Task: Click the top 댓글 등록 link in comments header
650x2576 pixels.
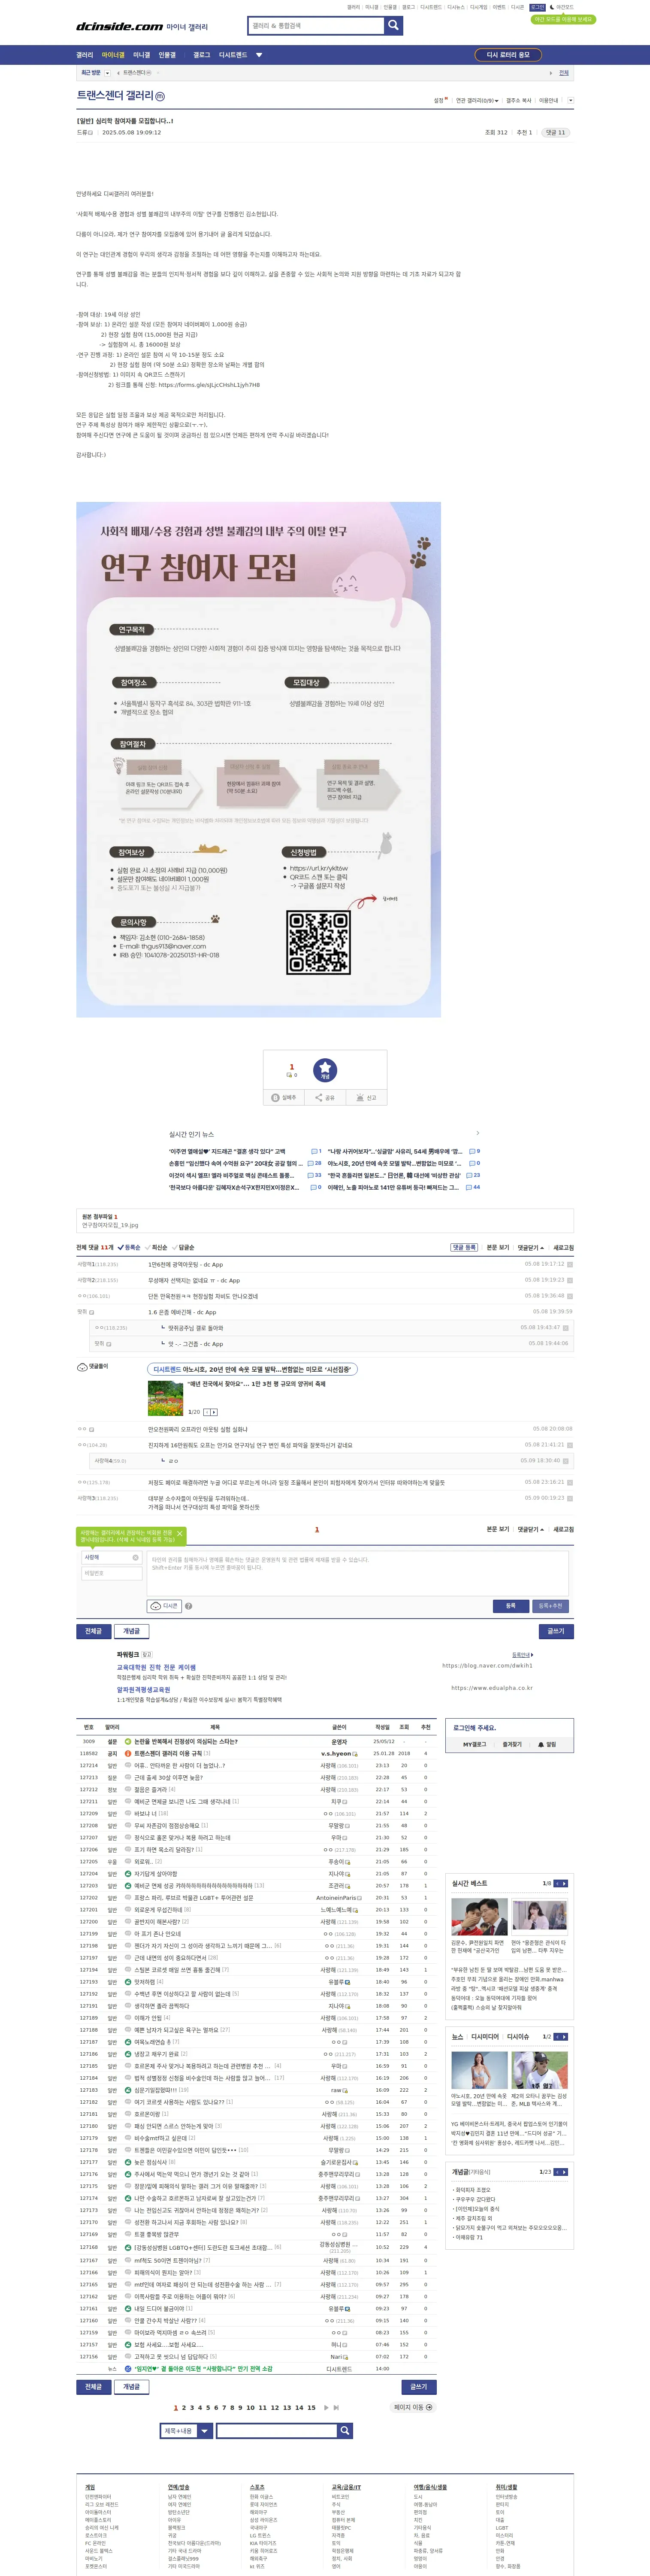Action: (463, 1247)
